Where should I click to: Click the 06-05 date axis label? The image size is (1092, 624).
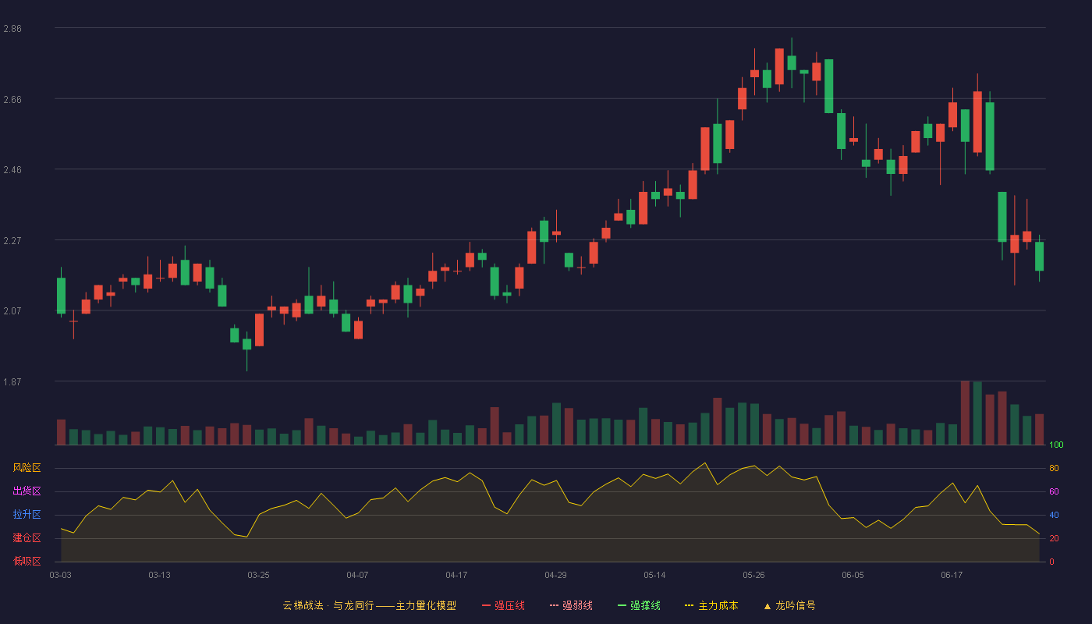pos(853,575)
